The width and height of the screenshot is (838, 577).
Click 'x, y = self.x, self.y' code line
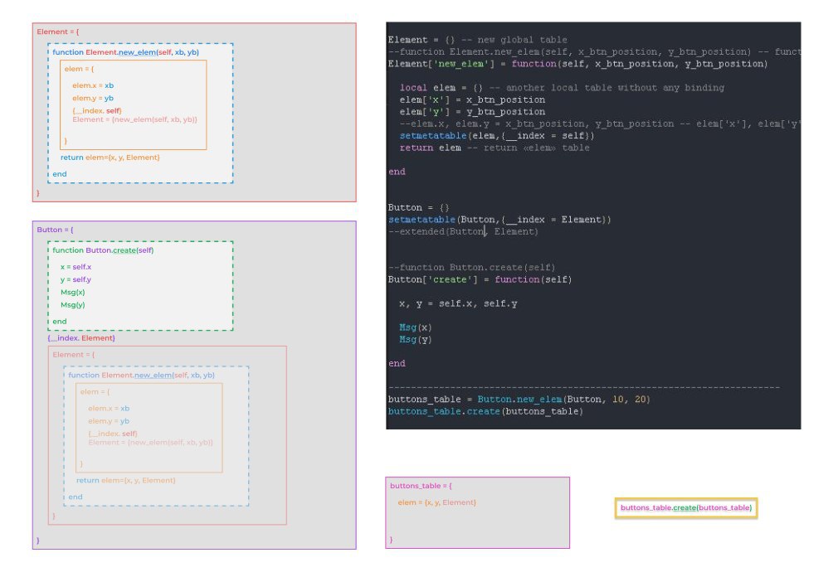(x=458, y=303)
